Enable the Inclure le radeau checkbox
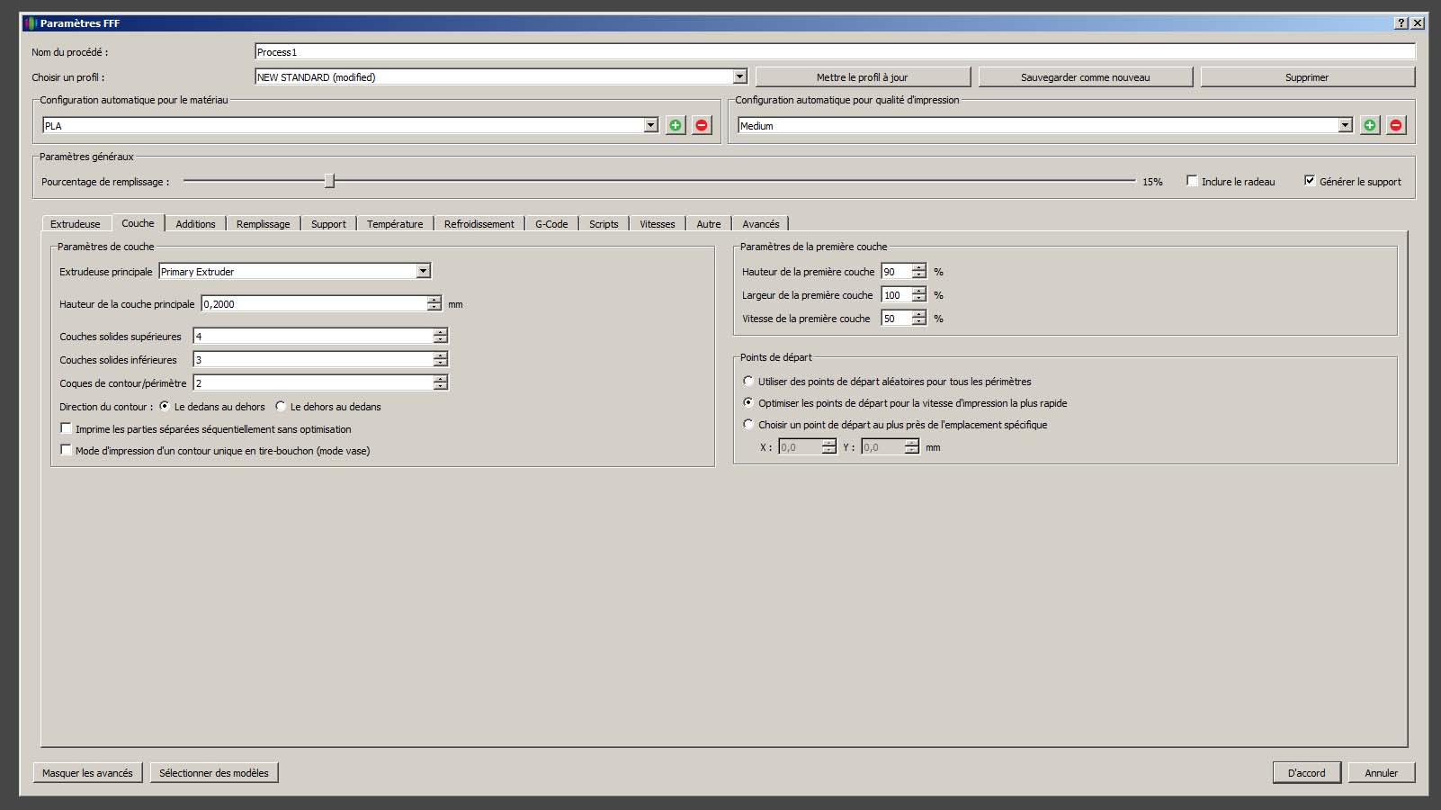 (1192, 181)
